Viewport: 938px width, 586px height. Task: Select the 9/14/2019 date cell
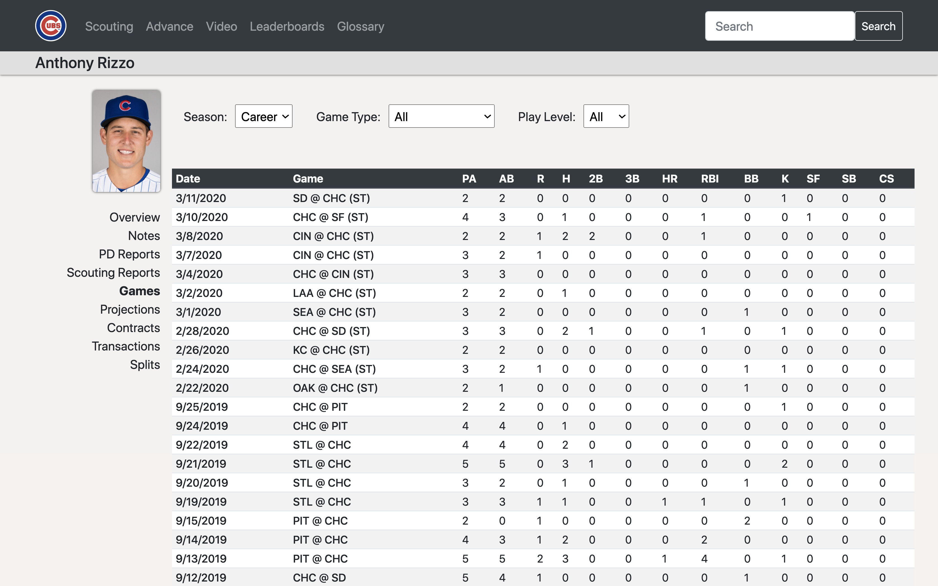(201, 540)
